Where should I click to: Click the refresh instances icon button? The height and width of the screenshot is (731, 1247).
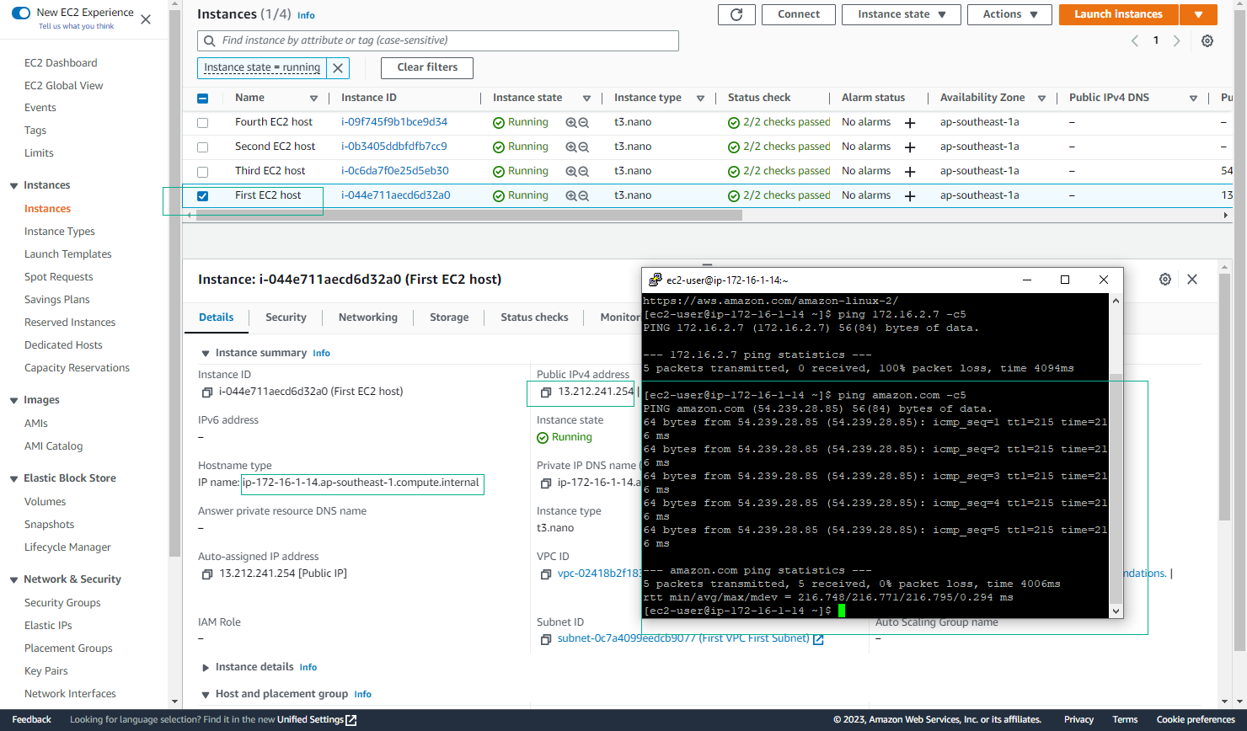point(736,14)
